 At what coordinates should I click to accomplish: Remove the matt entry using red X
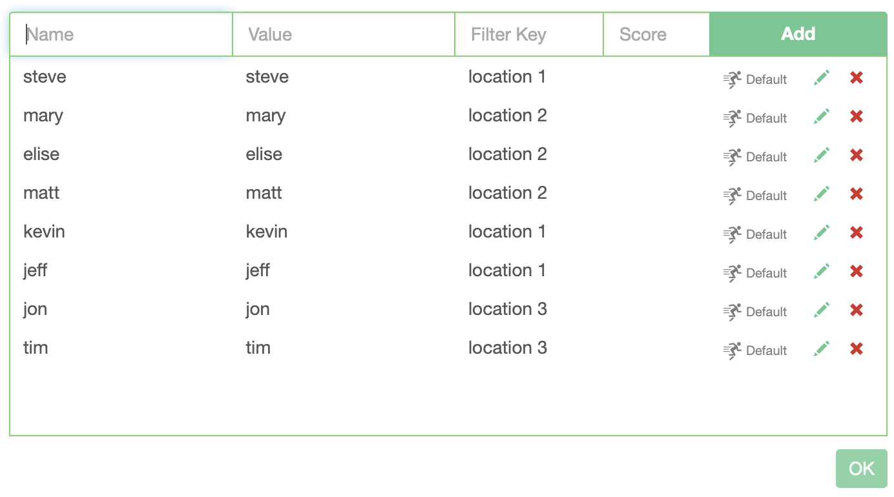(857, 194)
